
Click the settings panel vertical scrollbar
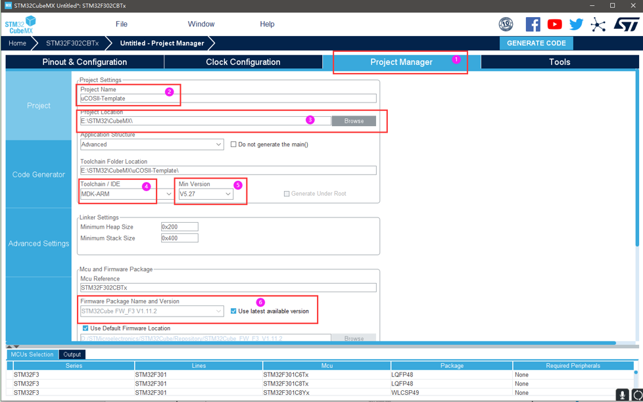click(637, 158)
